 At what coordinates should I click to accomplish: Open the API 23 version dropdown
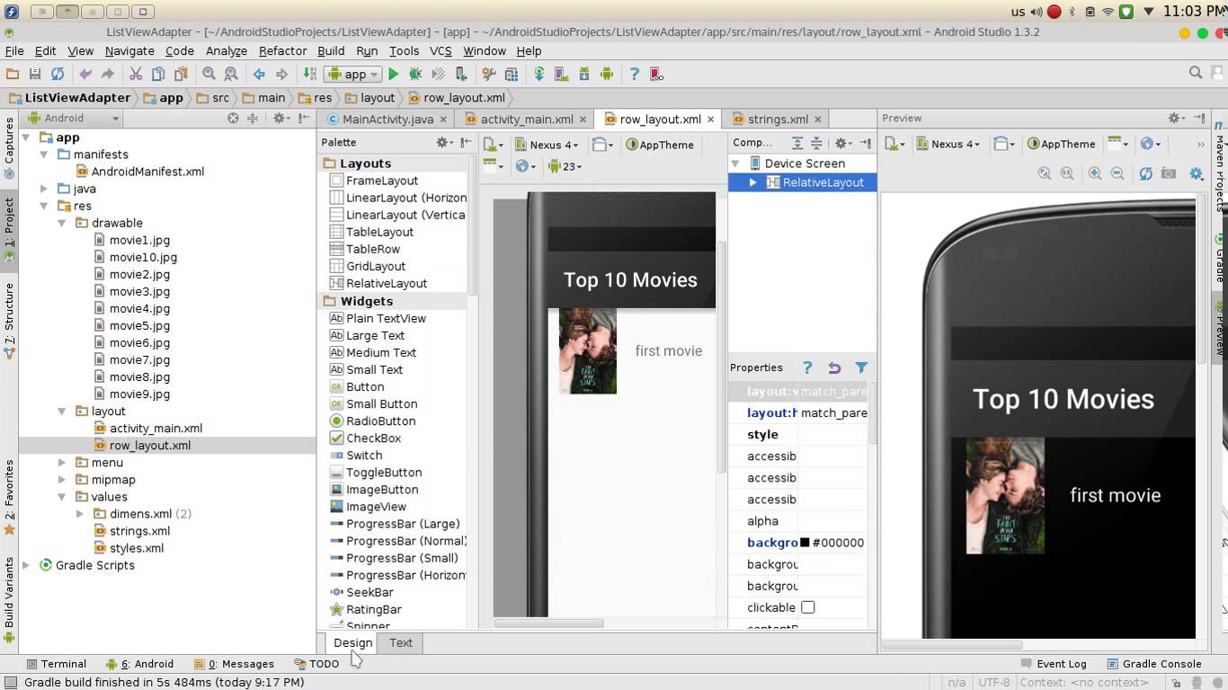pos(566,166)
